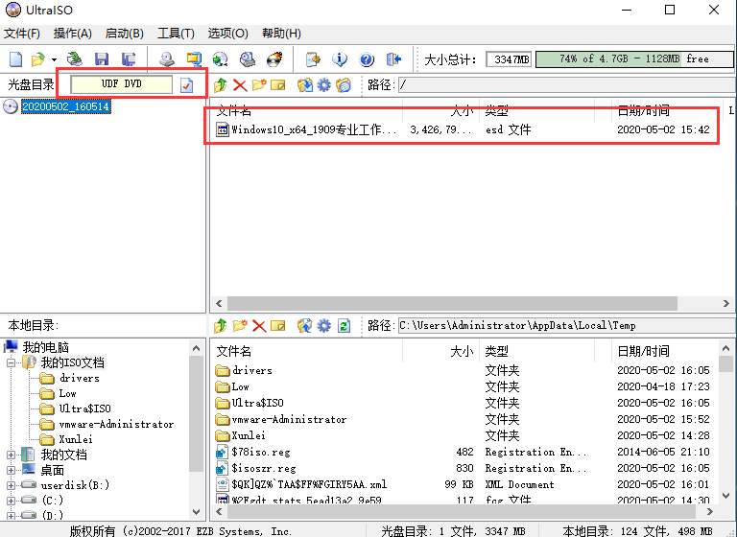The image size is (737, 537).
Task: Sort local file list by 文件名 header
Action: tap(233, 351)
